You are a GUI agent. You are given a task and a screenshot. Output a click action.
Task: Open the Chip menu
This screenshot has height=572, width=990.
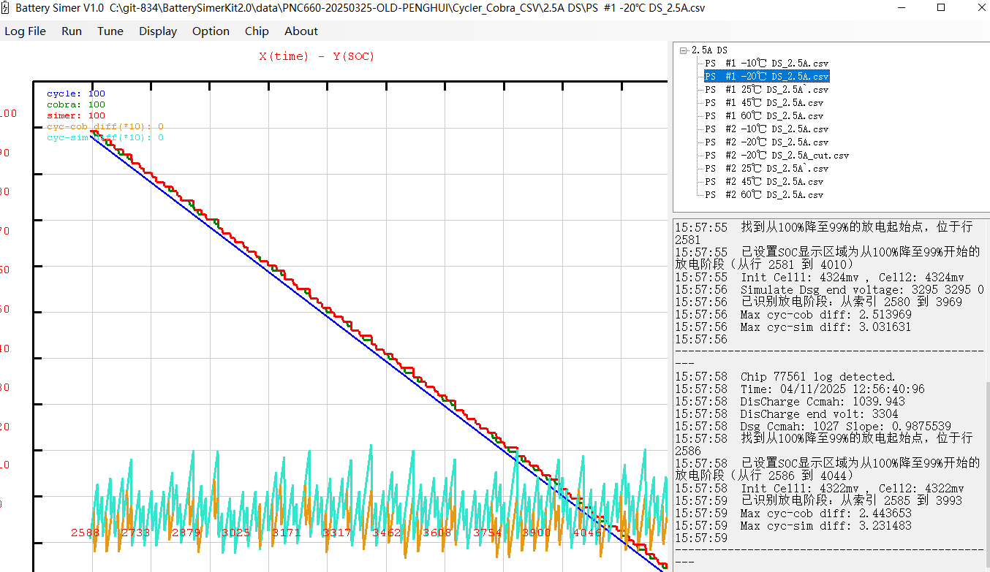257,31
